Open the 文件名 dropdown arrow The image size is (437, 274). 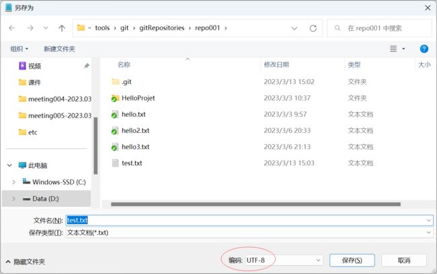tap(429, 220)
